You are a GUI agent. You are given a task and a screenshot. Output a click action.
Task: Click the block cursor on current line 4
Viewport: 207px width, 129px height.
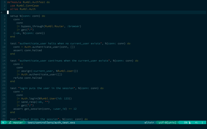tap(8, 12)
